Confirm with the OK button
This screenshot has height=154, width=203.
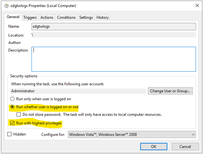point(154,147)
